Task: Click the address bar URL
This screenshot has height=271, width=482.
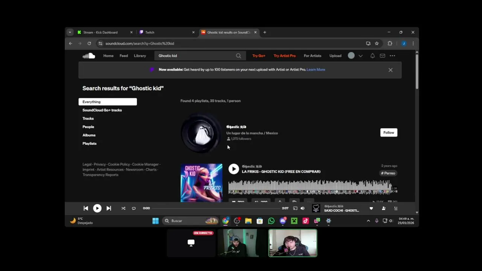Action: point(140,43)
